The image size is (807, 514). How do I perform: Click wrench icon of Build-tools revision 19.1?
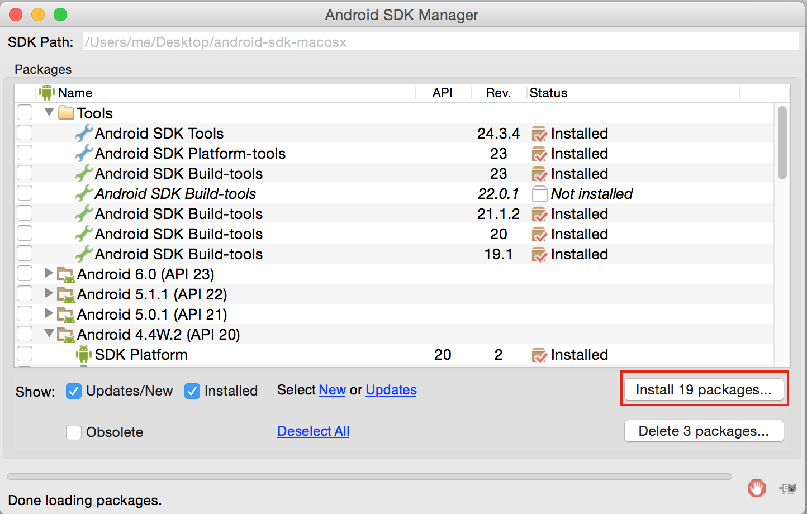point(83,254)
